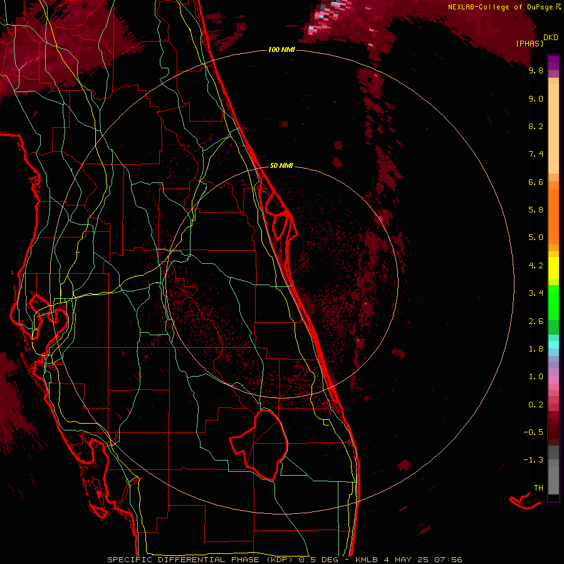Screen dimensions: 564x564
Task: Click the NEXLAB-College of DuPage header text
Action: [x=500, y=7]
